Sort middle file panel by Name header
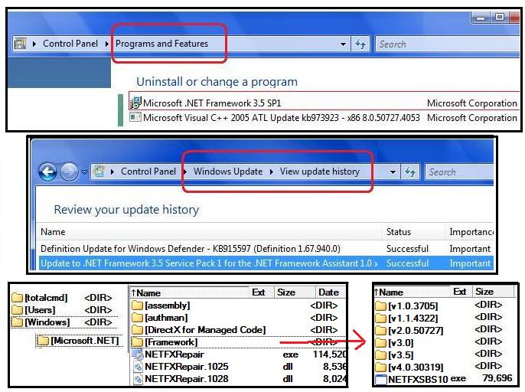The image size is (525, 392). tap(189, 292)
